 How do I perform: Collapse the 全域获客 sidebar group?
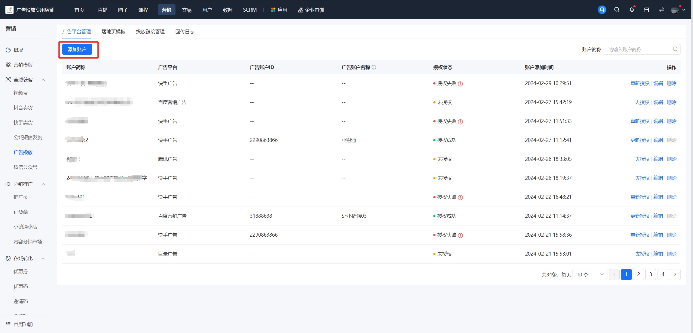click(43, 80)
